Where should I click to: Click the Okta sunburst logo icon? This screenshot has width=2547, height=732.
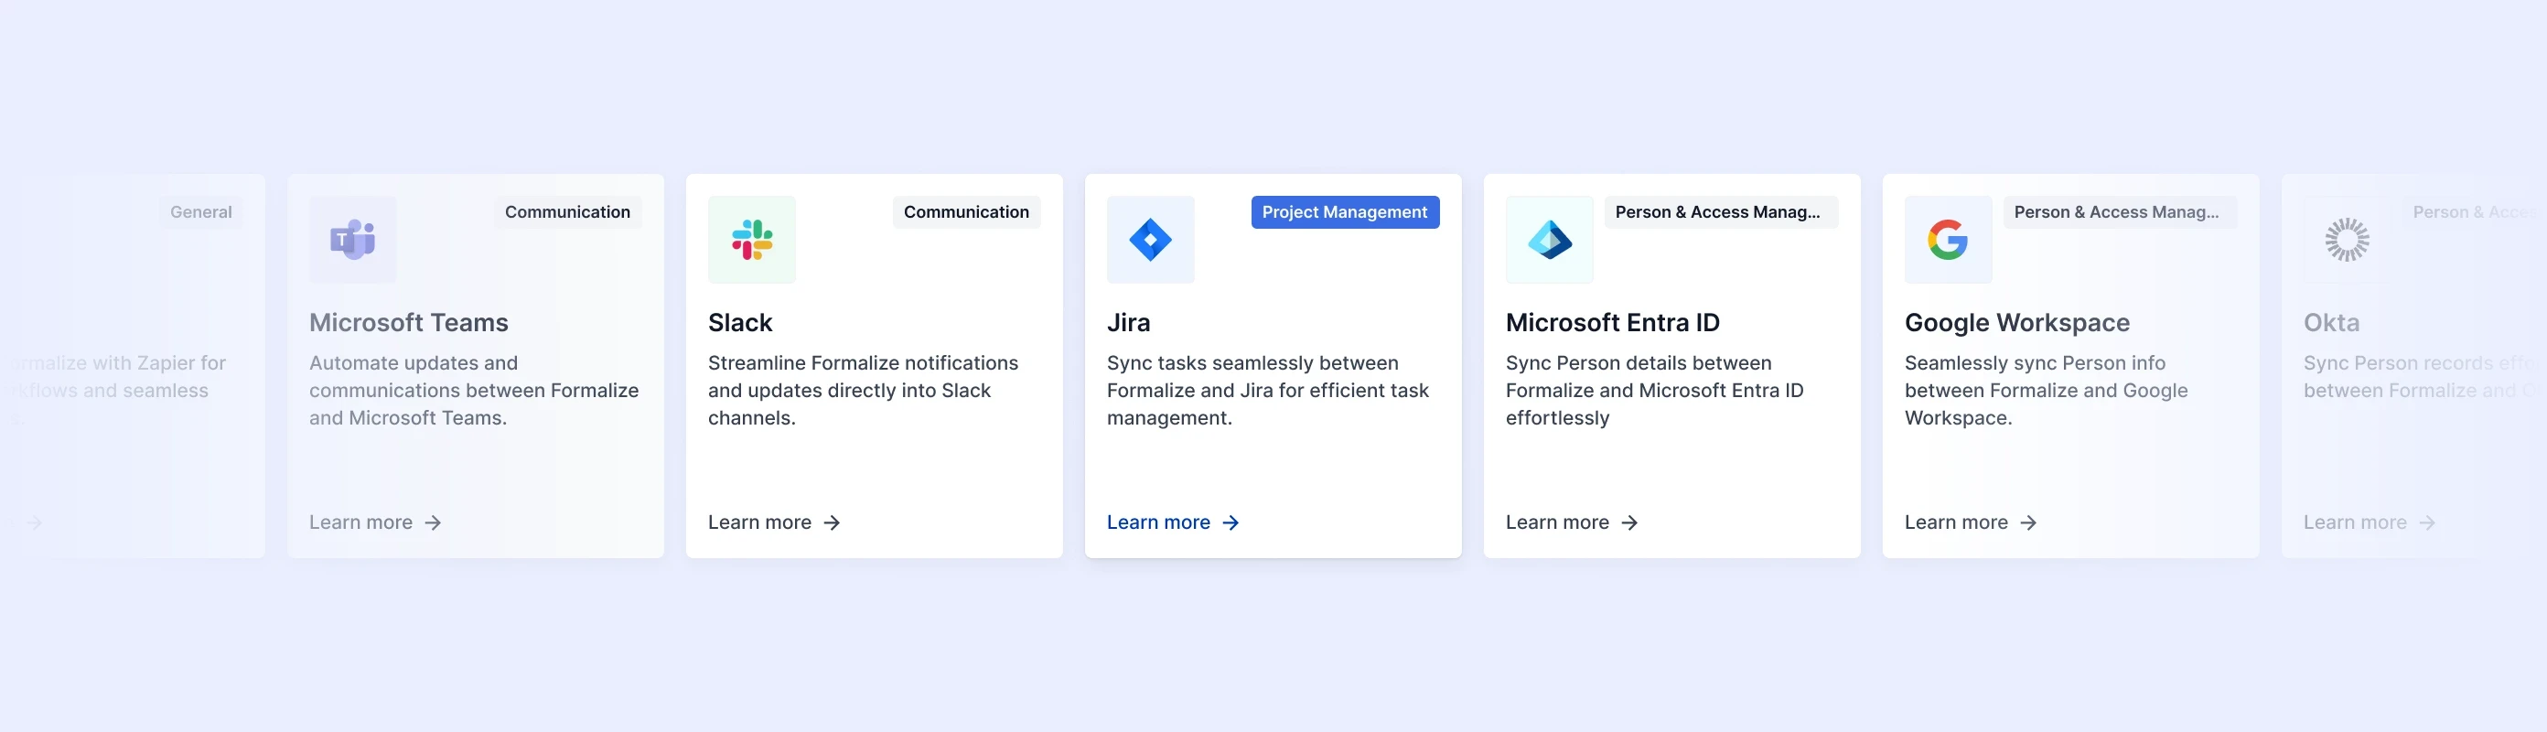tap(2347, 240)
